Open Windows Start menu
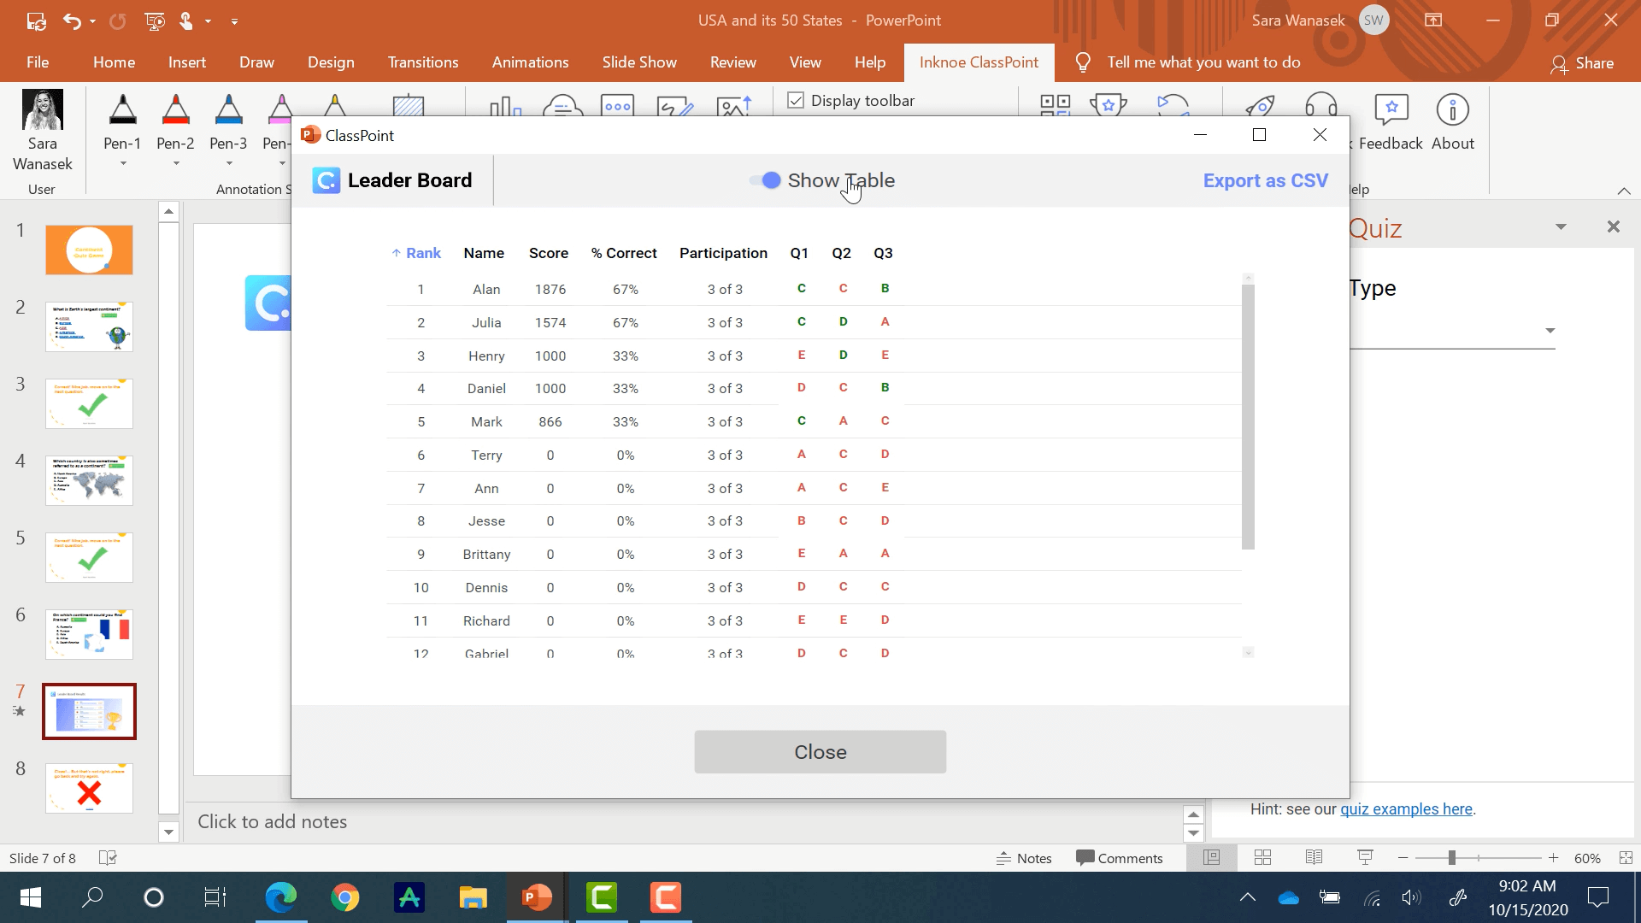 pyautogui.click(x=31, y=897)
